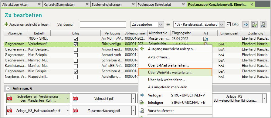Screen dimensions: 271x118
Task: Close the Alle aktiven Akten tab
Action: coord(39,4)
